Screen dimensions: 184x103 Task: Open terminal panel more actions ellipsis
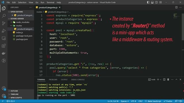pos(172,80)
